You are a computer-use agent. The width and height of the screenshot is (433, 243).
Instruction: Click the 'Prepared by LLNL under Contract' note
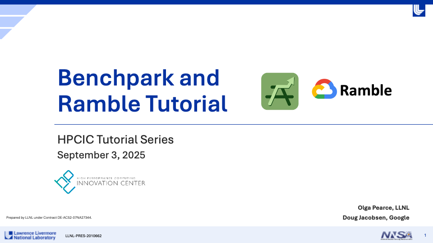click(49, 218)
